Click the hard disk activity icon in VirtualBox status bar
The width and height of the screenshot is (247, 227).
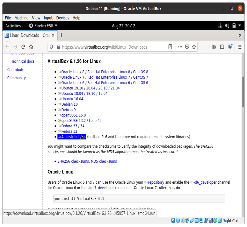pyautogui.click(x=173, y=220)
